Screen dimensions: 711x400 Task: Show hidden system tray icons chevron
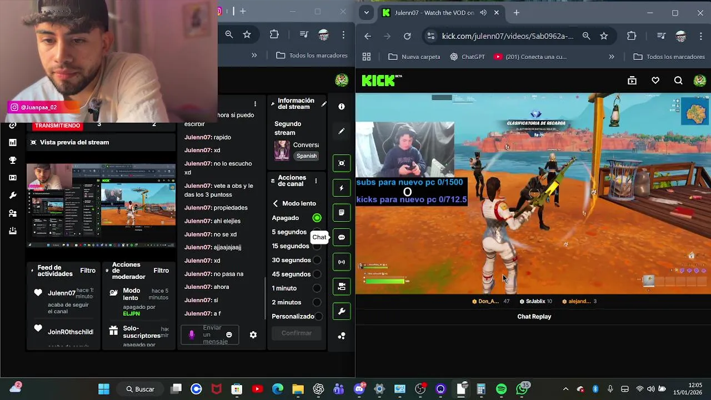click(565, 389)
